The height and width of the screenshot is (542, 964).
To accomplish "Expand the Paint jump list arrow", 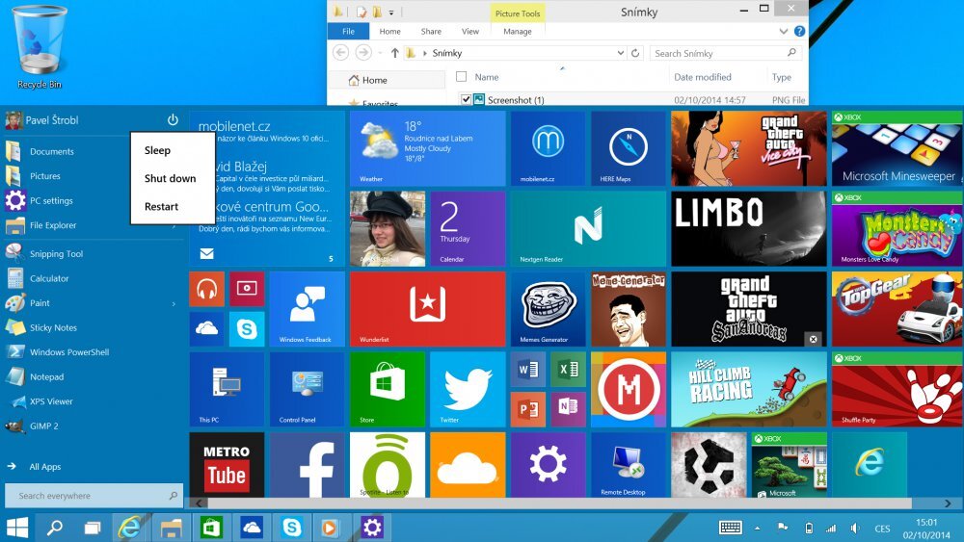I will click(x=174, y=303).
